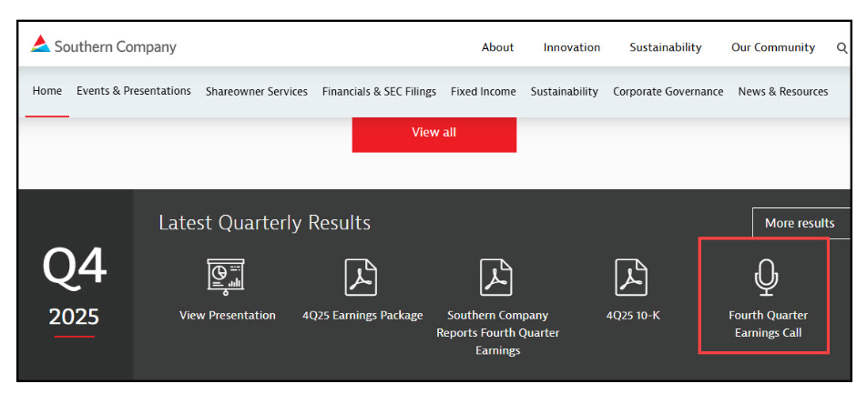Screen dimensions: 867x394
Task: Open the 4Q25 Earnings Package PDF icon
Action: click(x=362, y=277)
